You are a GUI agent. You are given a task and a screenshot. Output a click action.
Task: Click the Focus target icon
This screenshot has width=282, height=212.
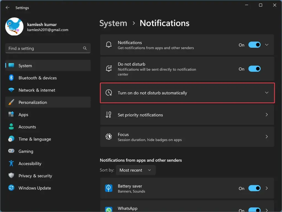(x=109, y=137)
